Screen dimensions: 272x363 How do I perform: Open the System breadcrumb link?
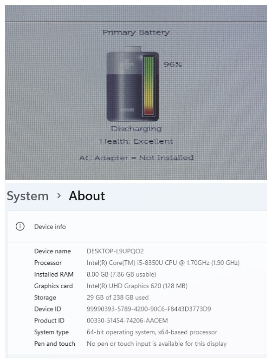[x=28, y=196]
